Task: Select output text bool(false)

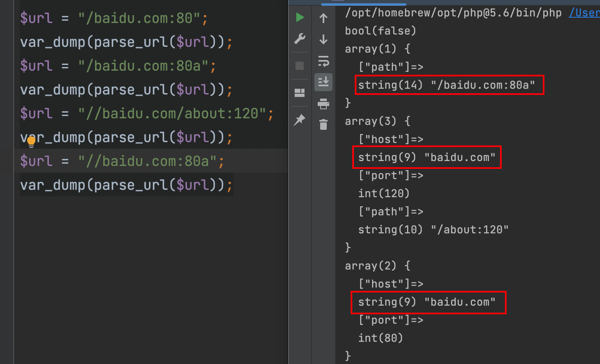Action: click(381, 31)
